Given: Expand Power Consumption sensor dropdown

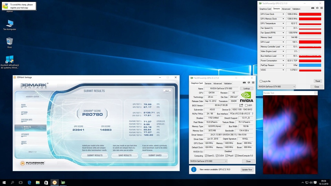Looking at the screenshot, I should click(x=283, y=60).
